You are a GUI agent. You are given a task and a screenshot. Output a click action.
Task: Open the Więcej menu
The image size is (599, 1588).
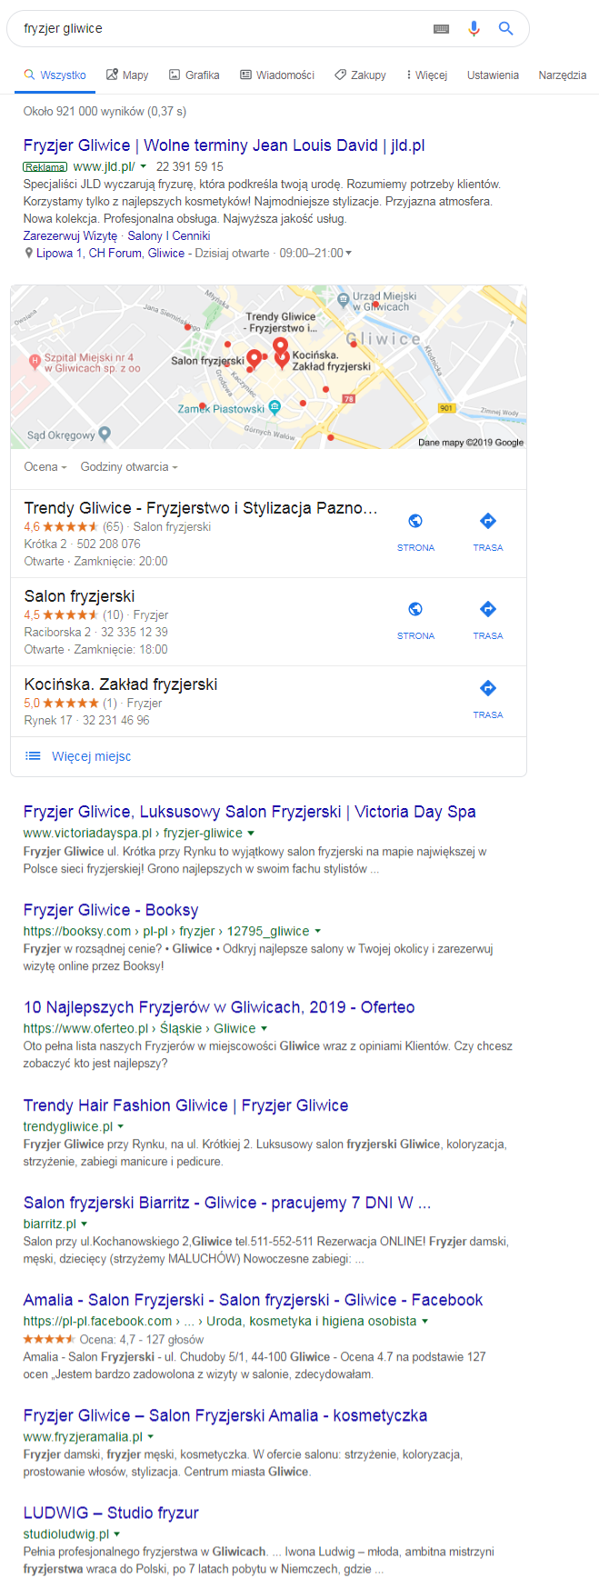[x=427, y=75]
